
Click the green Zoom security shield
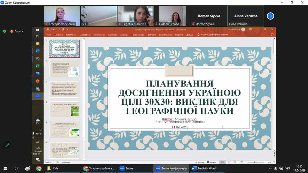tap(4, 31)
